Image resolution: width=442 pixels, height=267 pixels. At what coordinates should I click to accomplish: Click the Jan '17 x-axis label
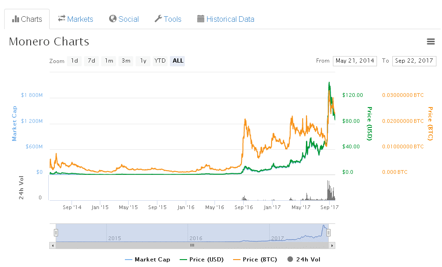(272, 207)
